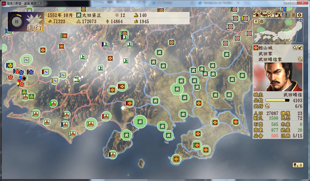Select the 館山城 castle name text
Image resolution: width=310 pixels, height=181 pixels.
click(x=266, y=48)
